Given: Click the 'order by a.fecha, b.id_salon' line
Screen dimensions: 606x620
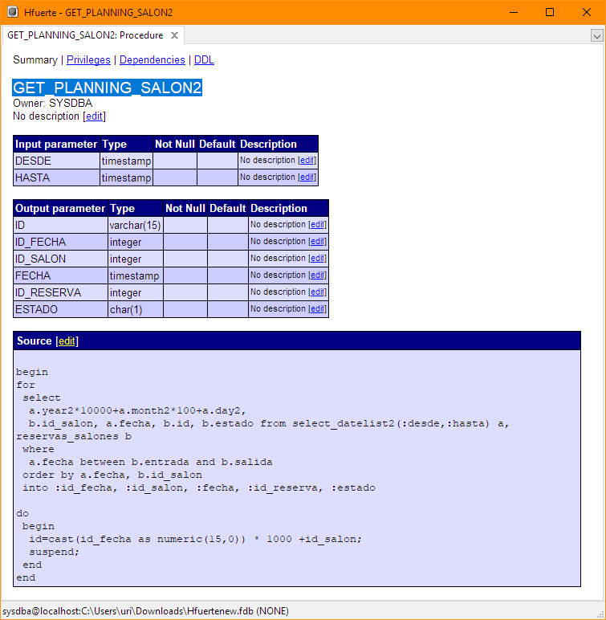Looking at the screenshot, I should coord(112,475).
